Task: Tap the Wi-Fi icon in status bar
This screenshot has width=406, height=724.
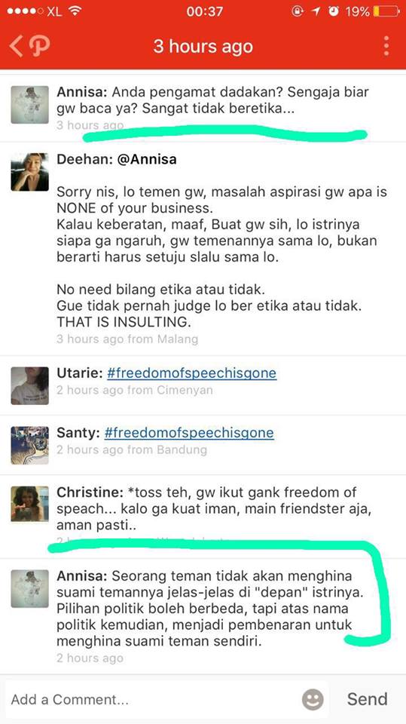Action: [x=75, y=11]
